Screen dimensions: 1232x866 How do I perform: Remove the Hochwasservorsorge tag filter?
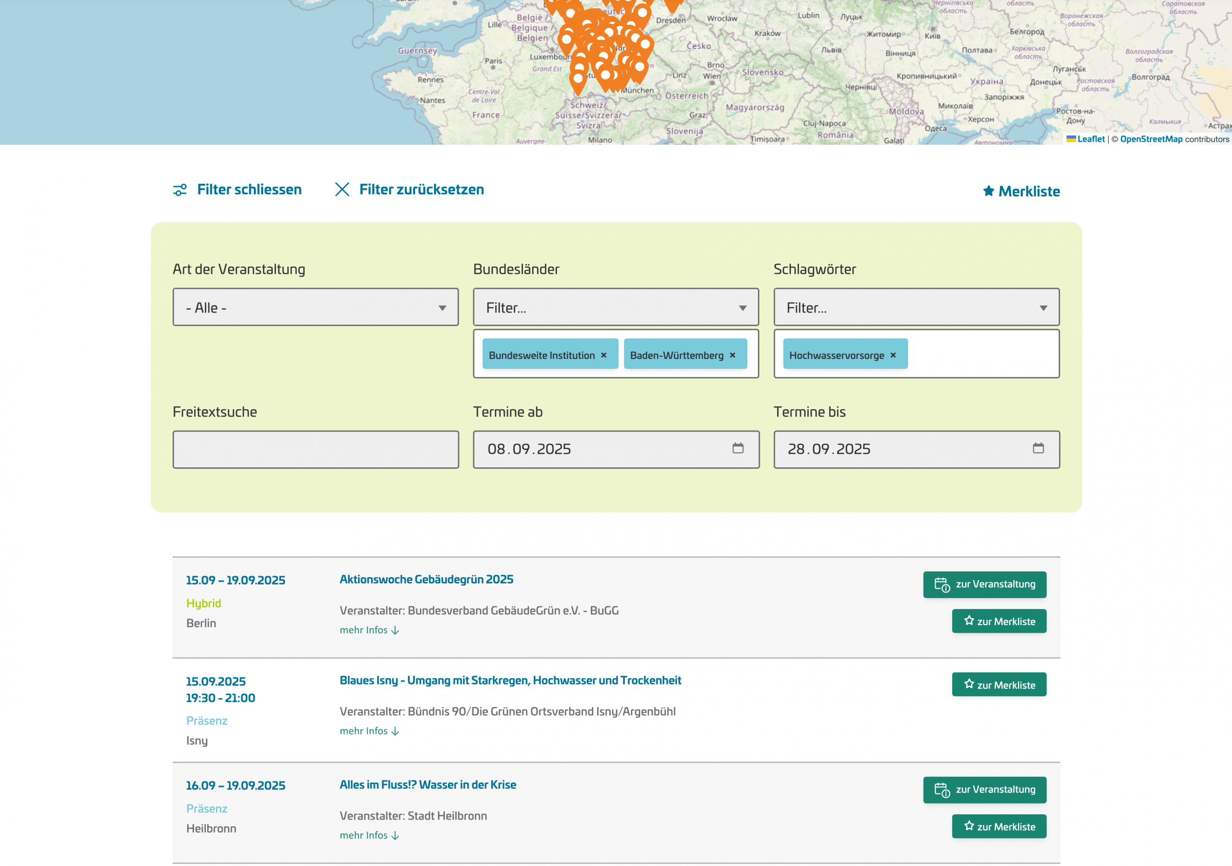[x=893, y=354]
